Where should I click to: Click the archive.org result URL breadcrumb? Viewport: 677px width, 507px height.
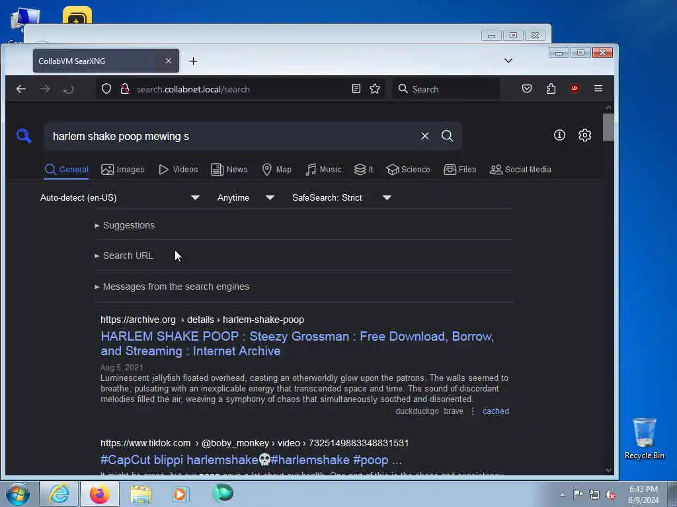coord(202,320)
